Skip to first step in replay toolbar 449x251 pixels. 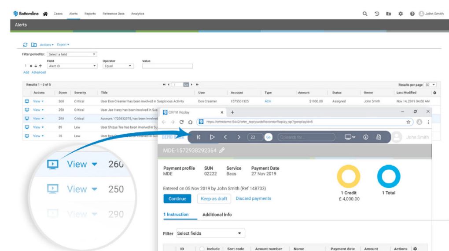pyautogui.click(x=199, y=137)
